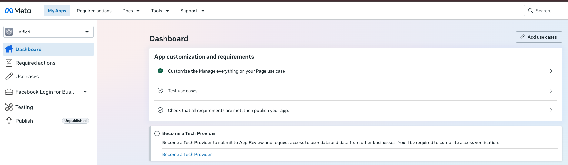This screenshot has height=165, width=568.
Task: Click check circle beside publish your app
Action: pyautogui.click(x=160, y=110)
